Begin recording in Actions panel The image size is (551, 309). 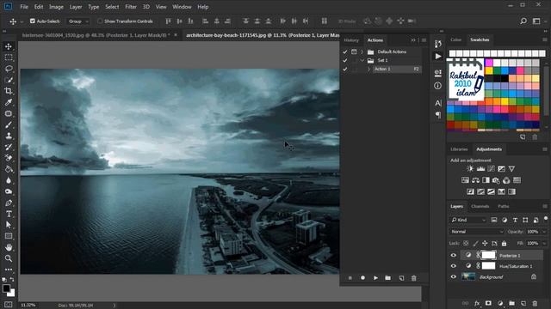[362, 278]
